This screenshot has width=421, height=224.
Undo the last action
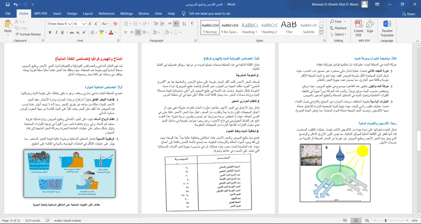(16, 4)
